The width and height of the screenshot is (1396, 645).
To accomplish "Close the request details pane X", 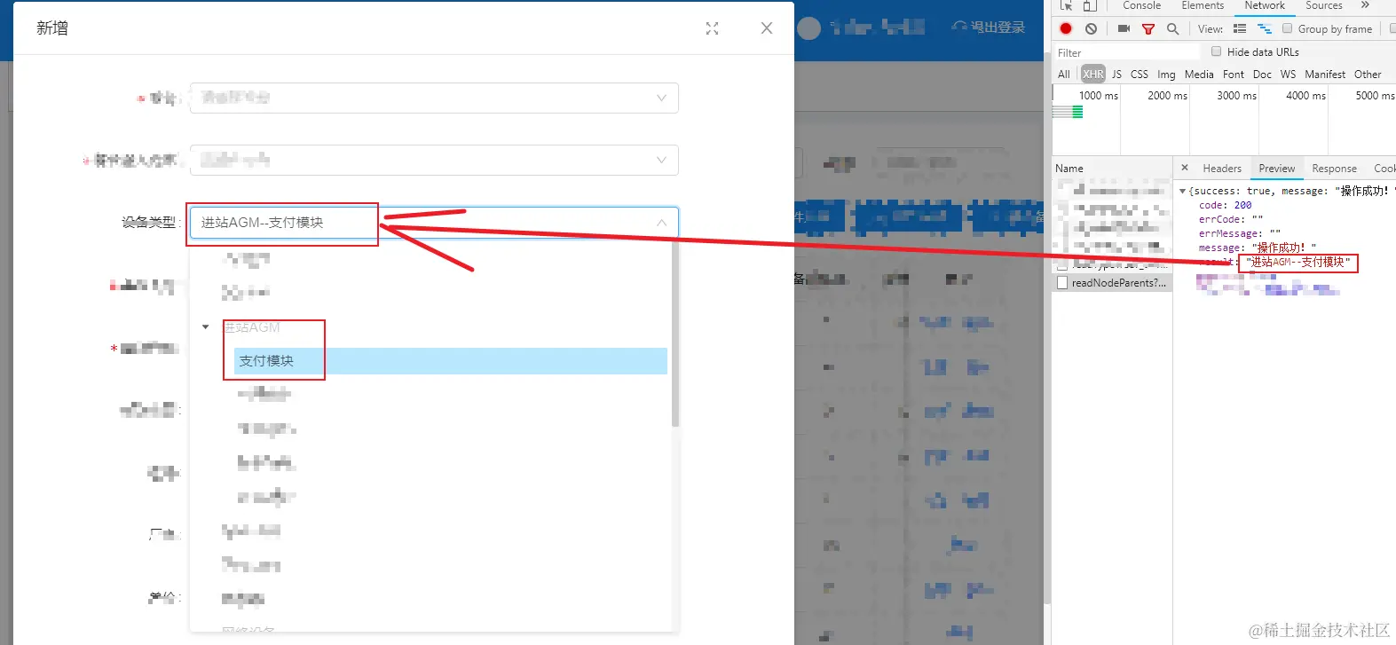I will click(x=1184, y=168).
